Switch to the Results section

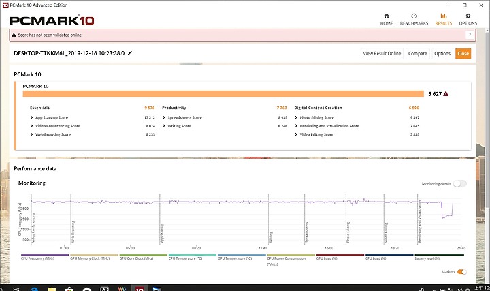(444, 19)
